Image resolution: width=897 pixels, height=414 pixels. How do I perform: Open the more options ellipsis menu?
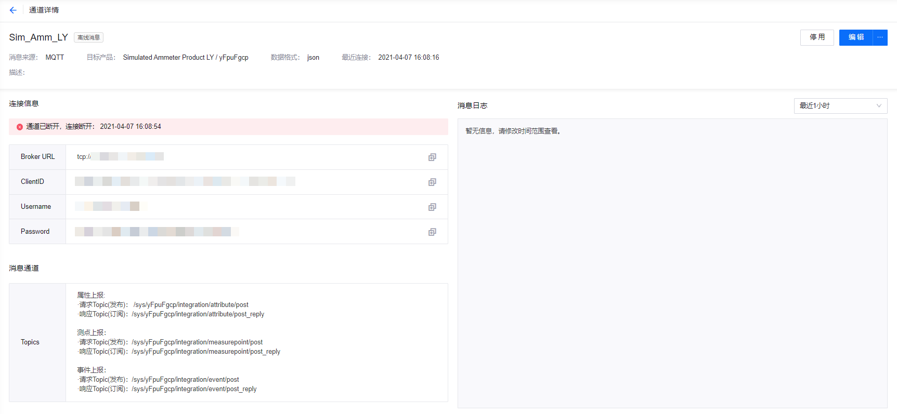[x=880, y=37]
